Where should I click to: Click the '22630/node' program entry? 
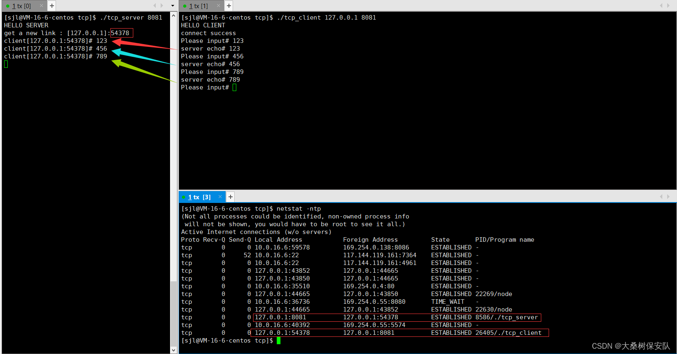click(493, 309)
